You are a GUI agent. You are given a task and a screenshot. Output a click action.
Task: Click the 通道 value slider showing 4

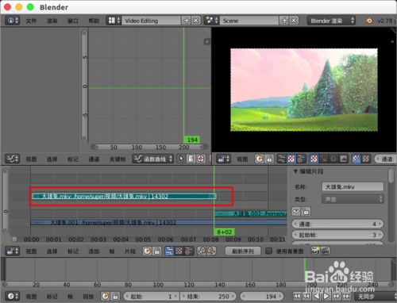click(337, 224)
